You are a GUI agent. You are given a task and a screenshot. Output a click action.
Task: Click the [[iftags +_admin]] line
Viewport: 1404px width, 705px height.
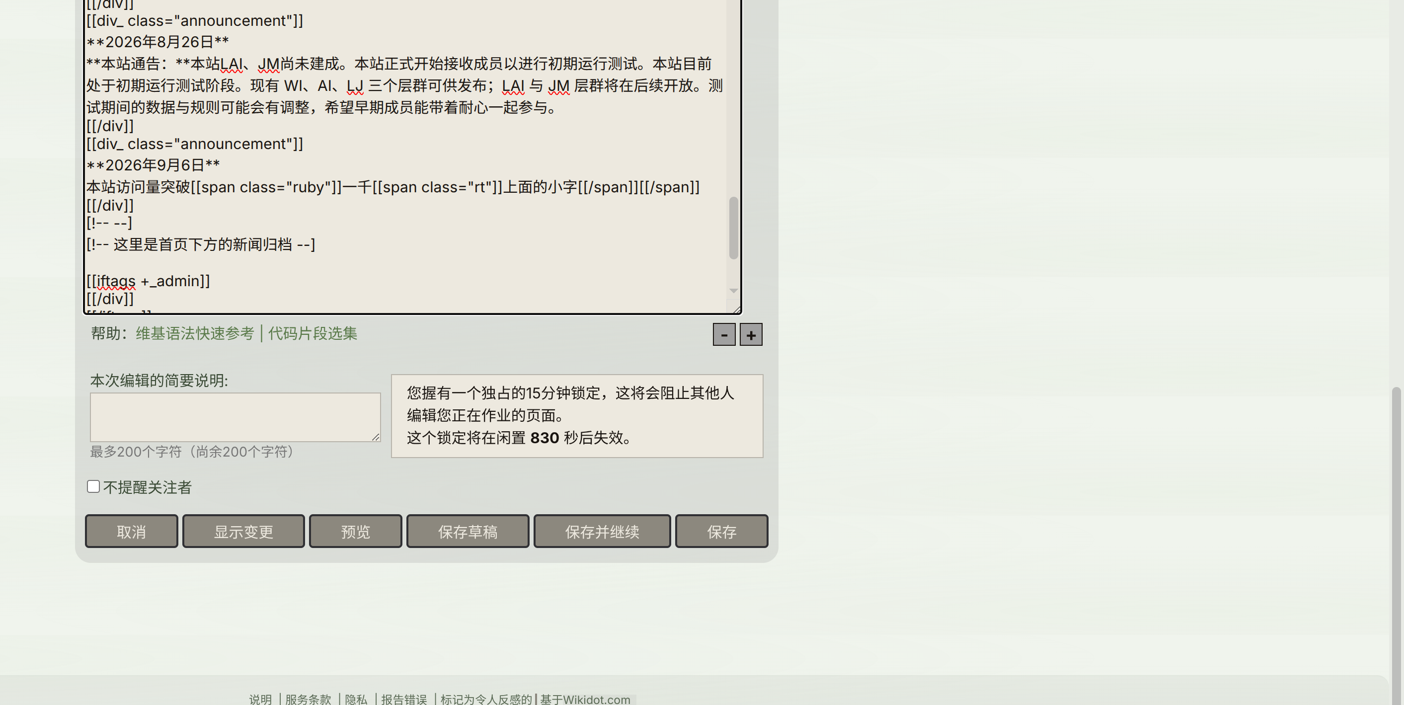pos(148,281)
